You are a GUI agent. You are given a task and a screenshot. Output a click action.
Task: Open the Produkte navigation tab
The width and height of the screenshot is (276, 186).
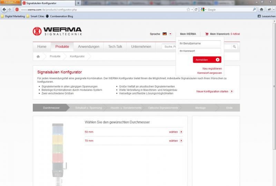[62, 46]
